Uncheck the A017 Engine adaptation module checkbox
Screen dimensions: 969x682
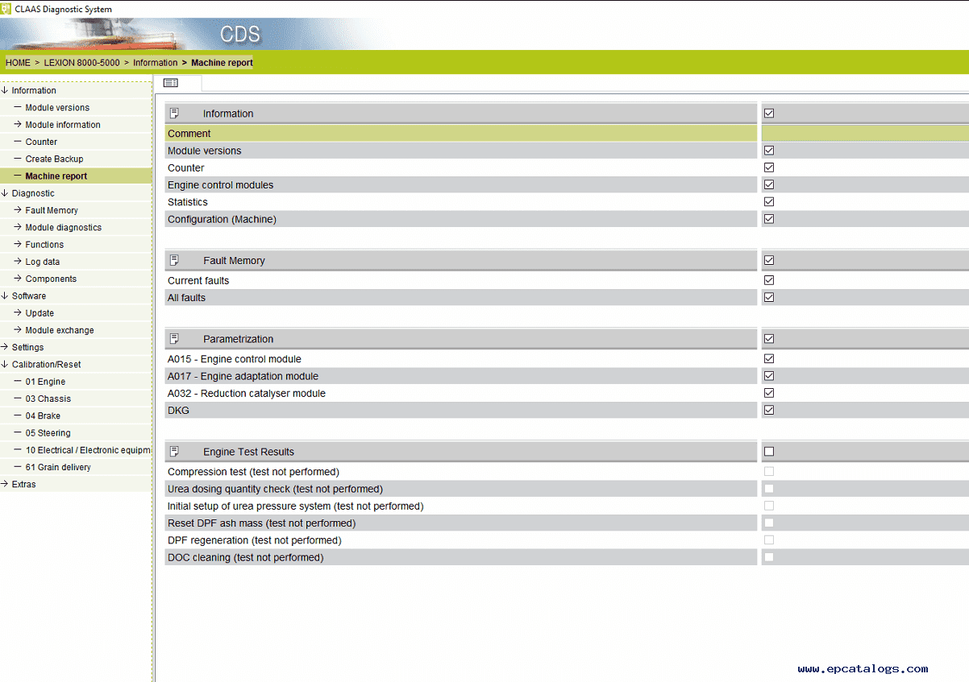click(x=769, y=376)
